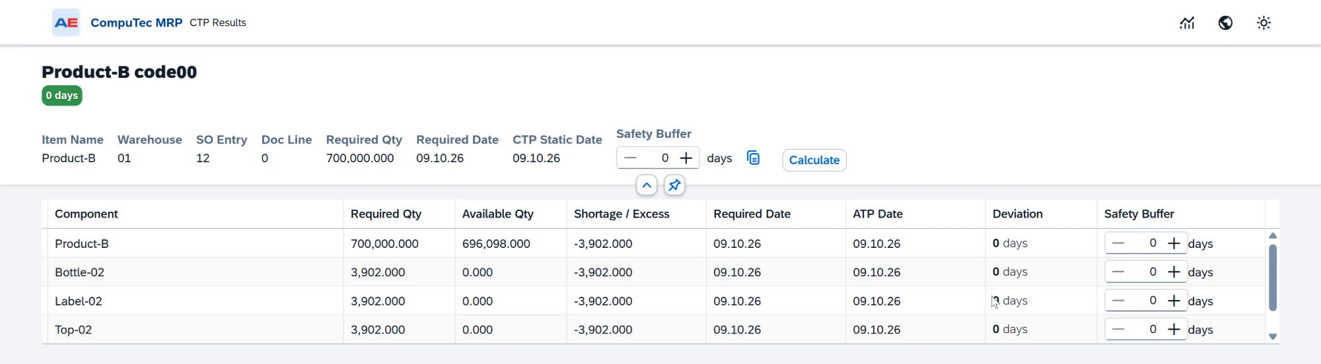Click the table scroll down arrow
Screen dimensions: 1321x364
point(1273,337)
